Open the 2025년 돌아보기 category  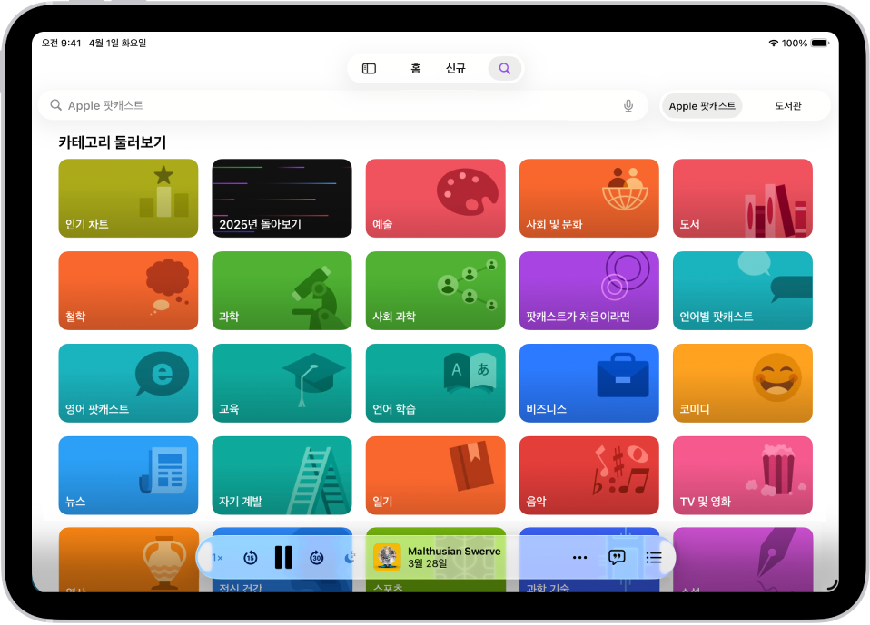point(282,199)
